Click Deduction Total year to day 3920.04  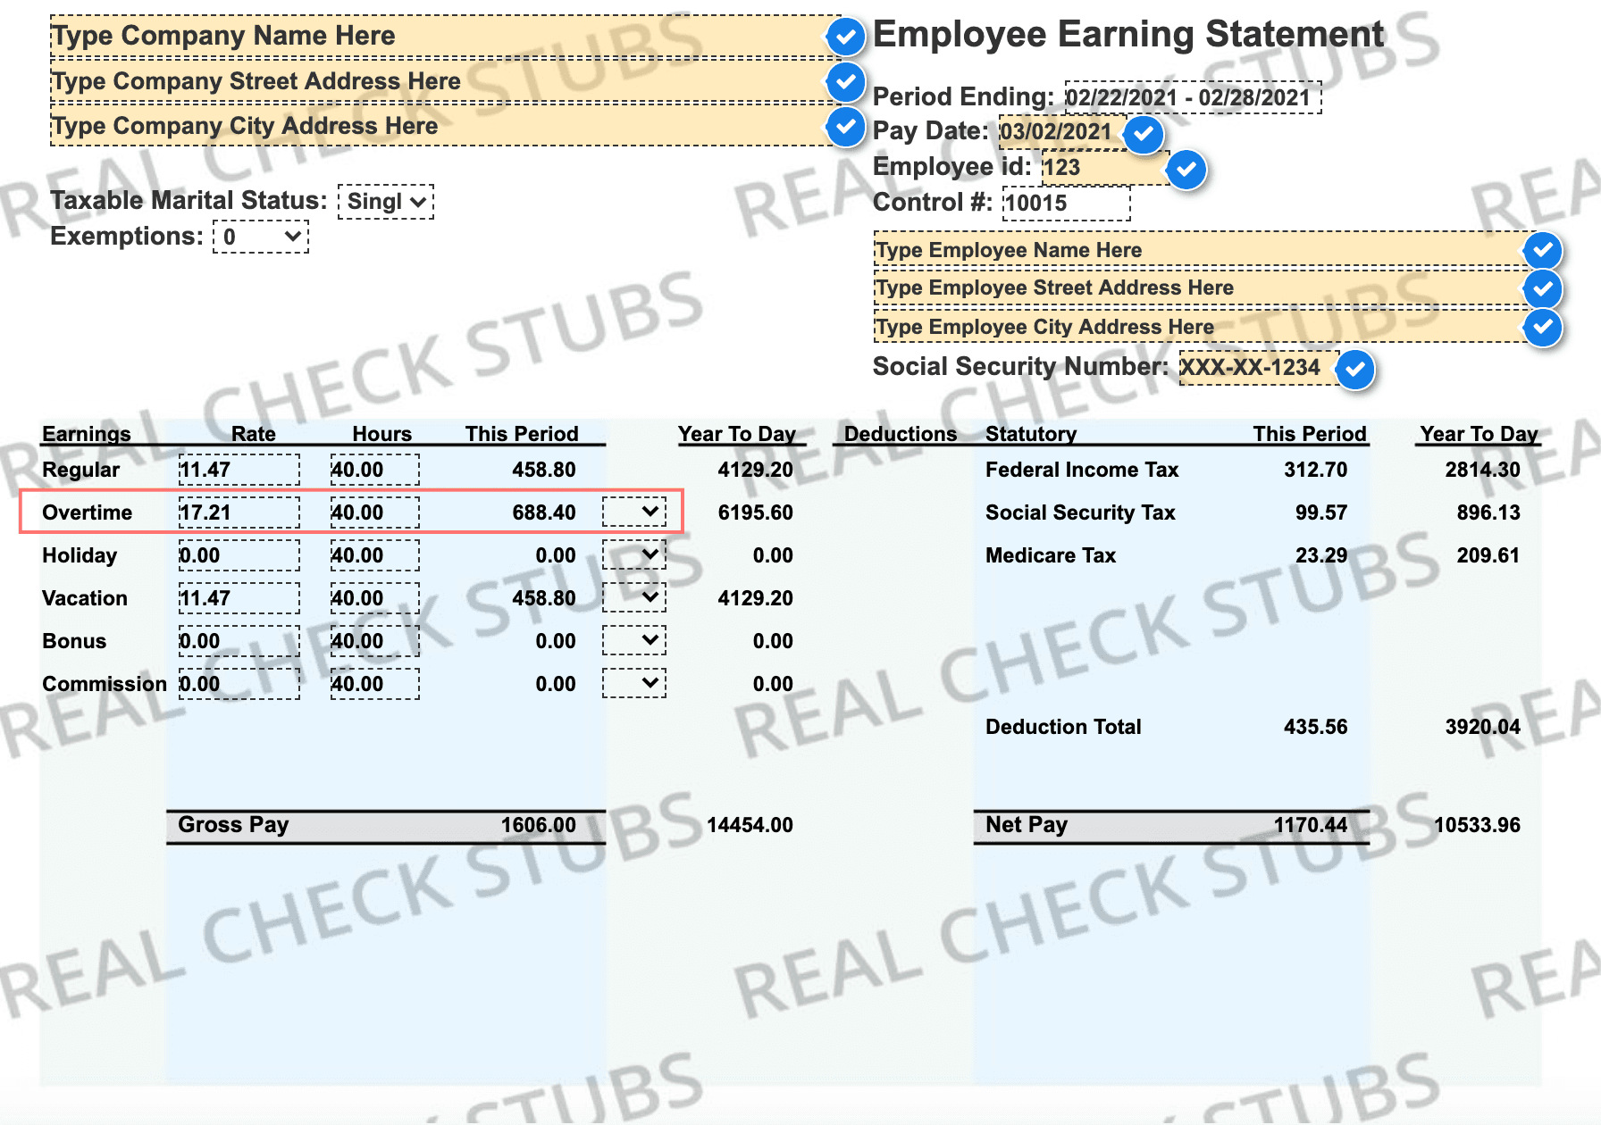[x=1482, y=727]
